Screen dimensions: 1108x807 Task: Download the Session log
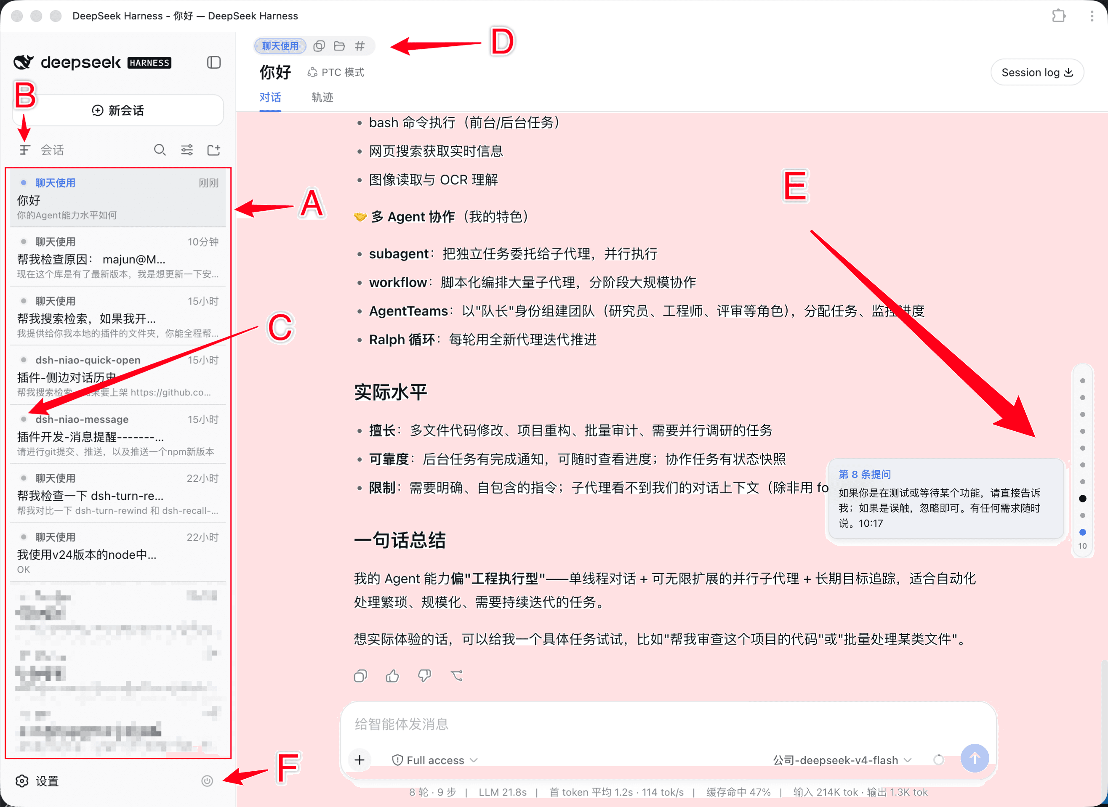tap(1037, 72)
